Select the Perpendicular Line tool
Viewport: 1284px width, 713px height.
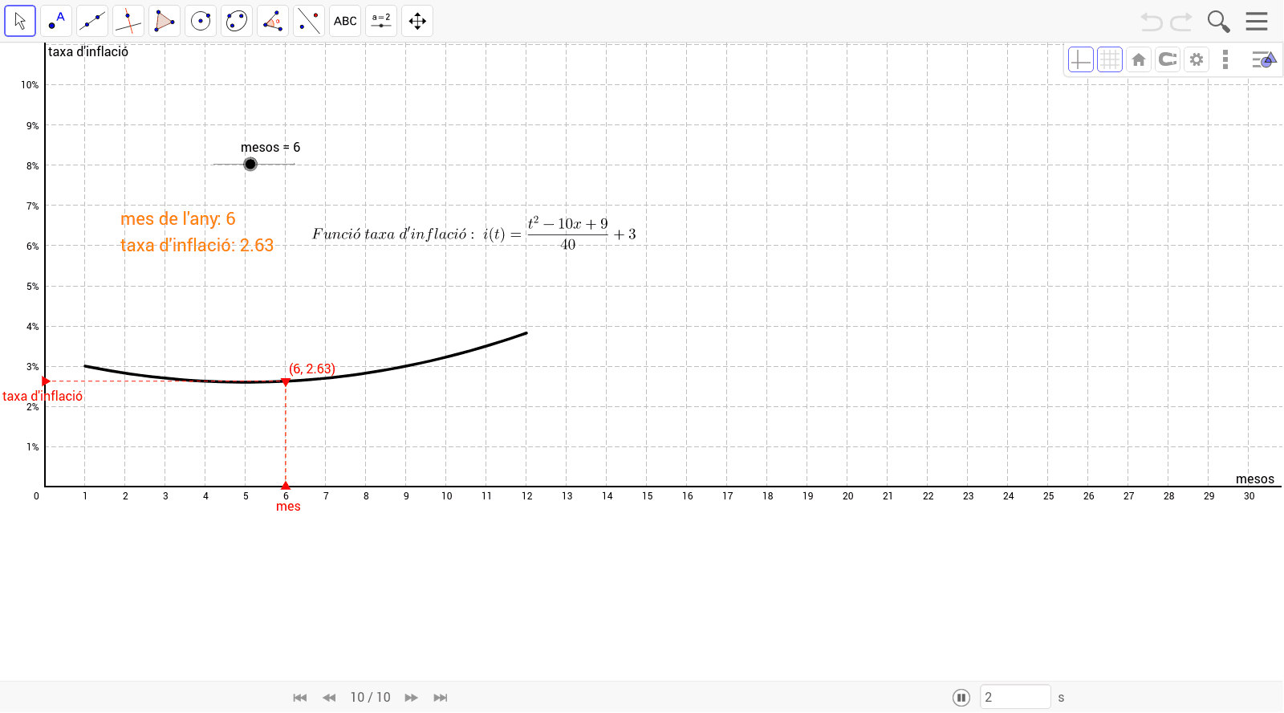(128, 21)
